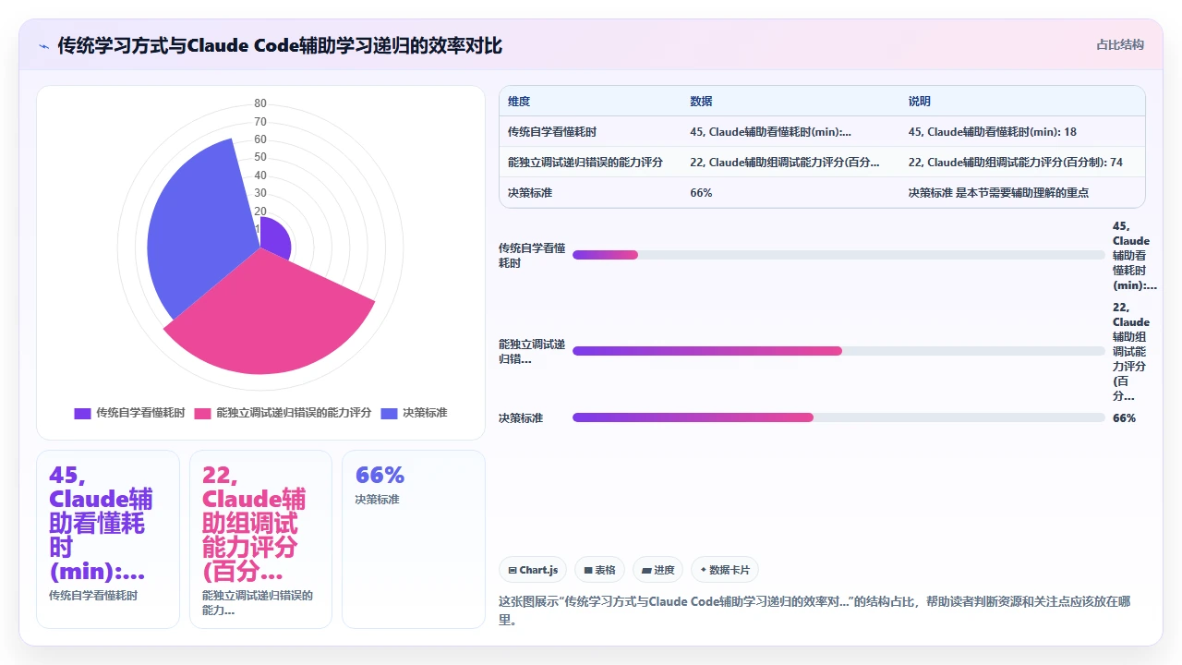Image resolution: width=1182 pixels, height=665 pixels.
Task: Click the 说明 column header
Action: (920, 102)
